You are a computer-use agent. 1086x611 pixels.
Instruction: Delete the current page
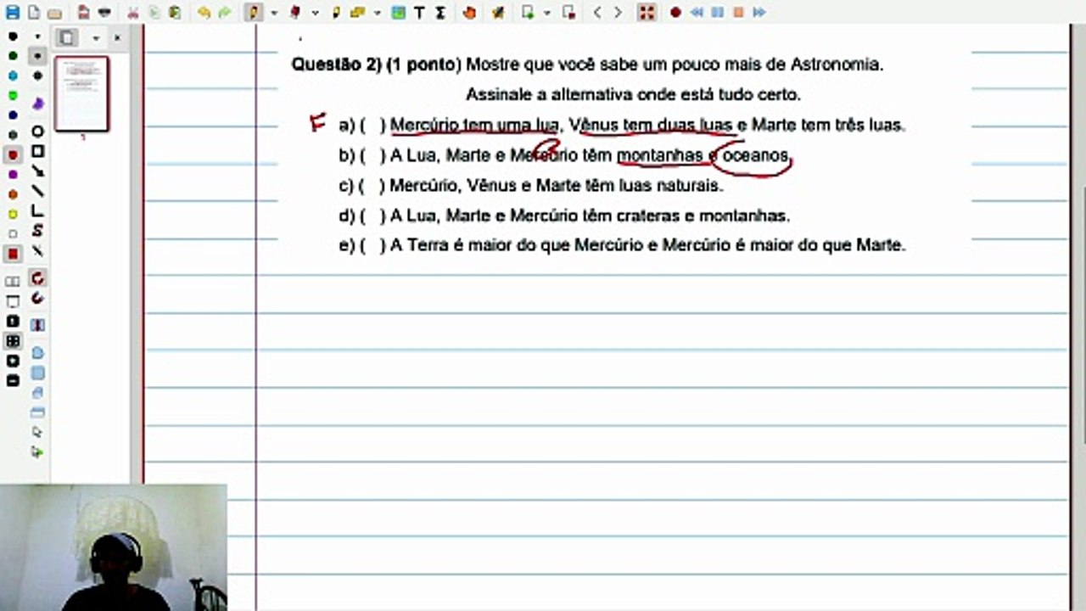tap(568, 13)
